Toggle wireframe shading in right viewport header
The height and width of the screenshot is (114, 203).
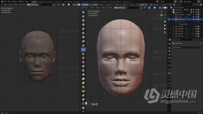point(163,8)
